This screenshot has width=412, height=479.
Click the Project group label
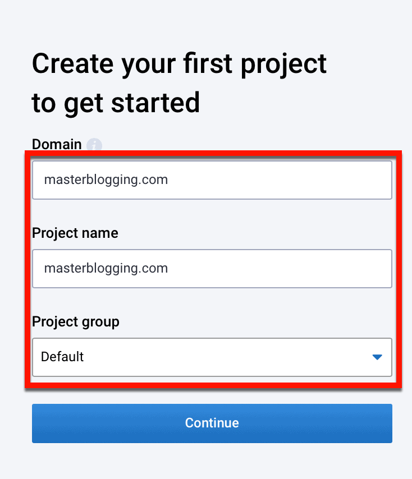pos(76,322)
